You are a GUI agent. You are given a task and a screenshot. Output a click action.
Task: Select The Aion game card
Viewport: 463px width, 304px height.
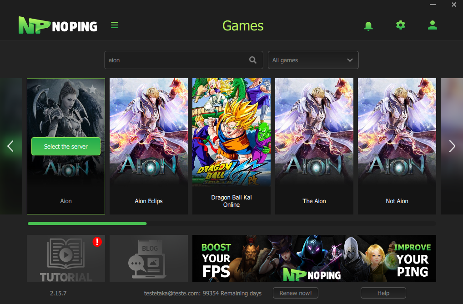click(314, 146)
